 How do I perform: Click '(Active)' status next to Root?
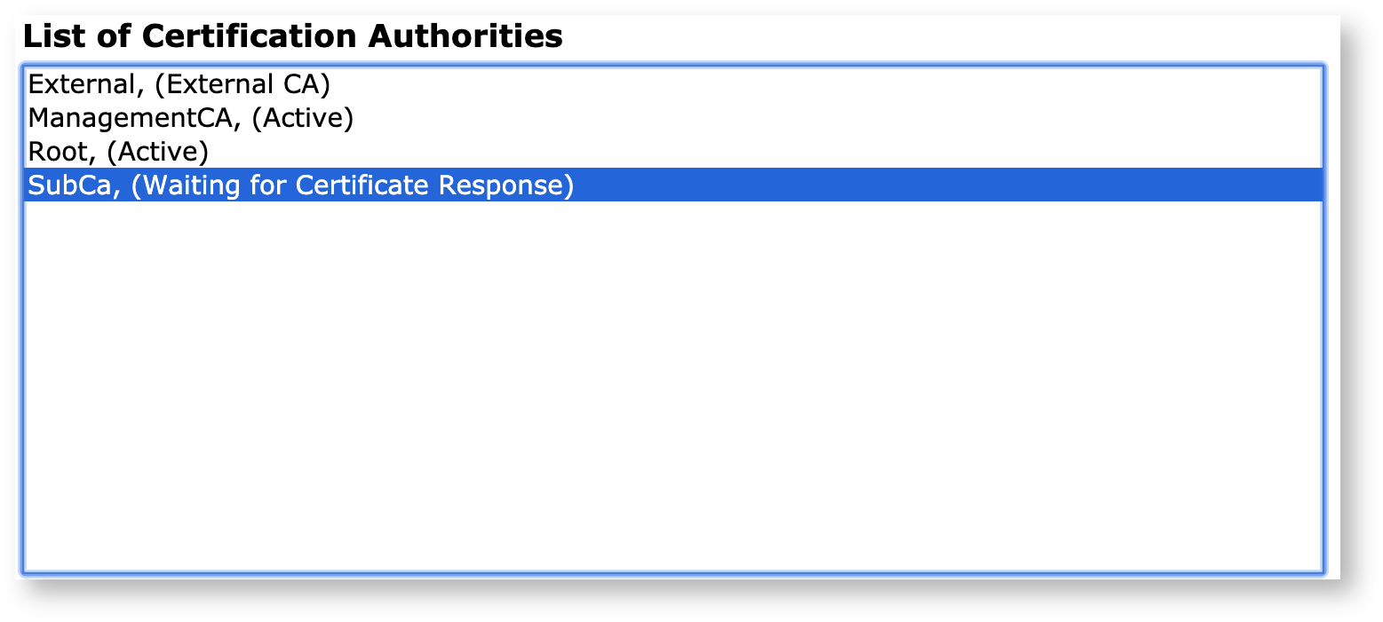click(157, 152)
